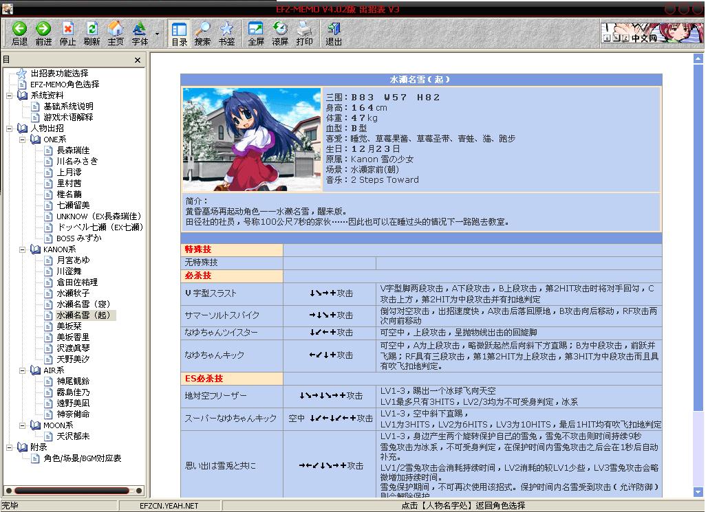The image size is (708, 512).
Task: Select character 天沢郁未 in the tree
Action: (73, 436)
